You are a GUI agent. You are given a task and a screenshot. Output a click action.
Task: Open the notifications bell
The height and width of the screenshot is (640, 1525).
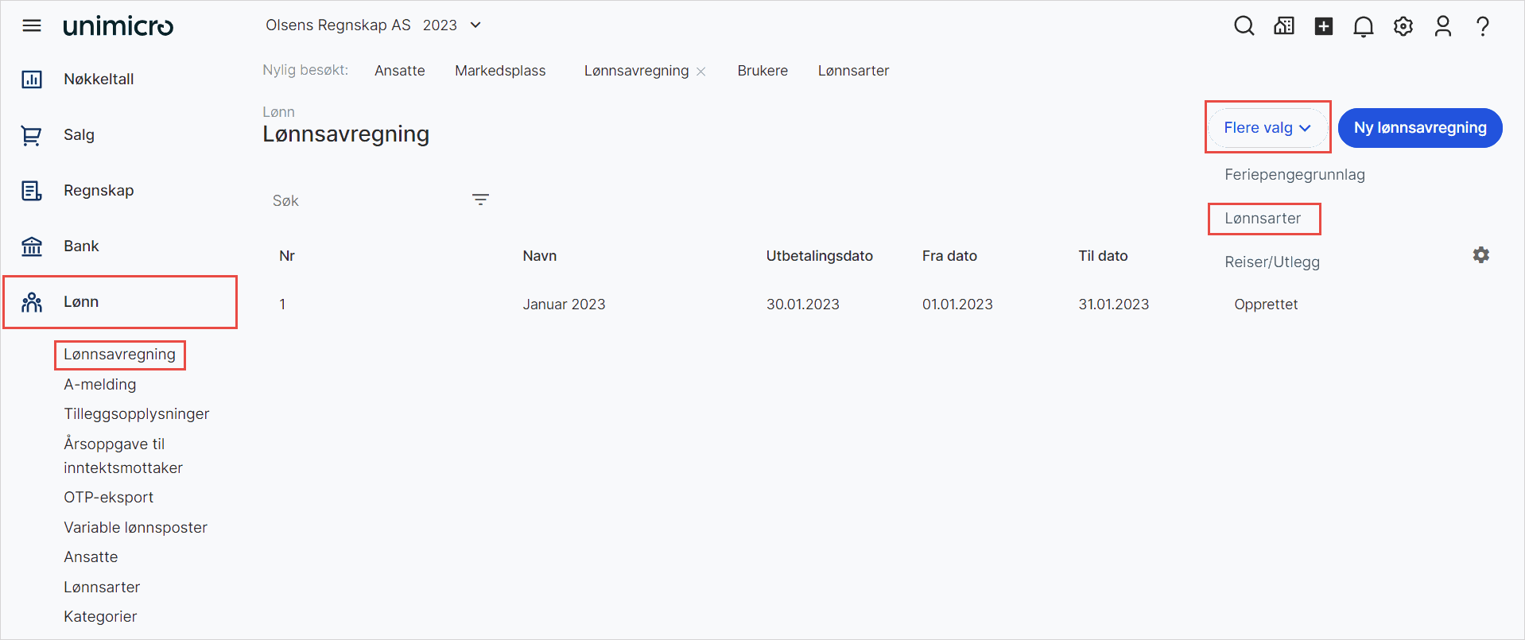[x=1363, y=27]
